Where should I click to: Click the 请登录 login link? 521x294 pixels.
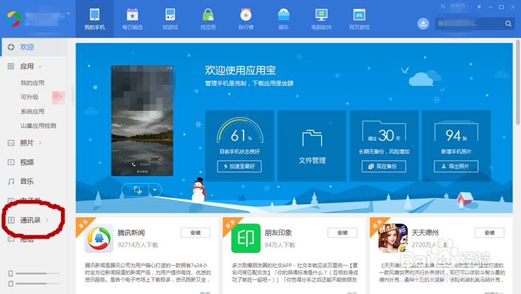(458, 7)
